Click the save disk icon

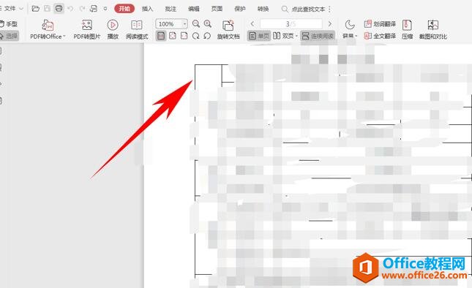pos(48,9)
